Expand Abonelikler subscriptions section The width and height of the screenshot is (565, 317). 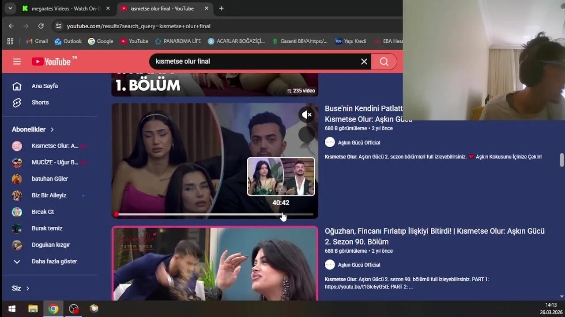coord(33,129)
